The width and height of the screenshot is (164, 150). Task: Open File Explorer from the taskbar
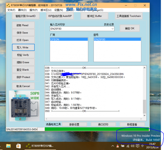click(x=9, y=146)
